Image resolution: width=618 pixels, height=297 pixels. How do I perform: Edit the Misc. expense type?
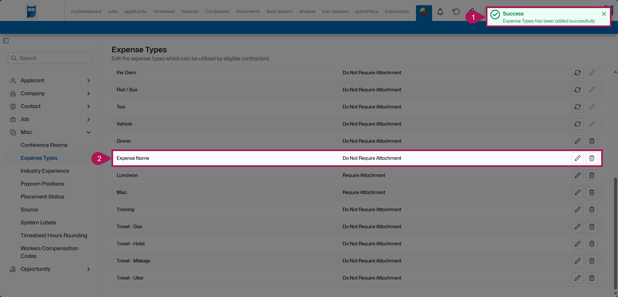[x=578, y=192]
